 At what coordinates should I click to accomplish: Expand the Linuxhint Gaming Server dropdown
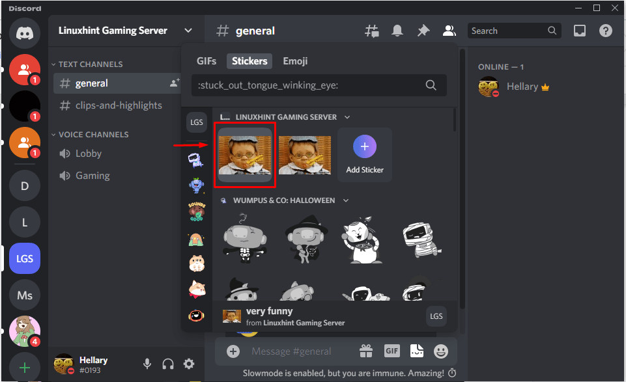coord(188,30)
